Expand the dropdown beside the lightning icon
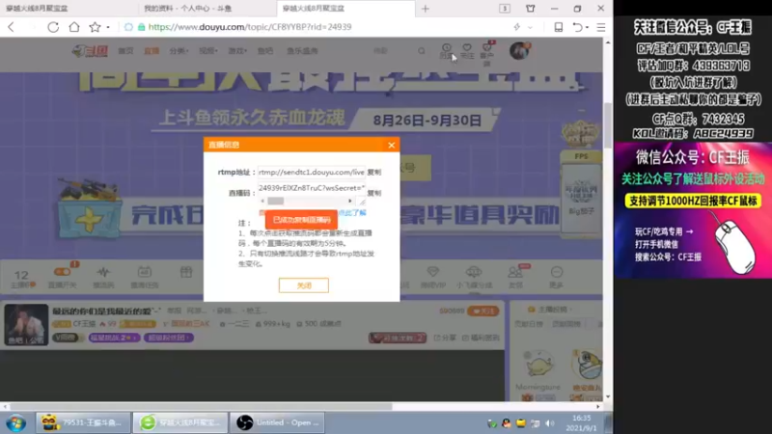Screen dimensions: 772x434 (x=530, y=27)
